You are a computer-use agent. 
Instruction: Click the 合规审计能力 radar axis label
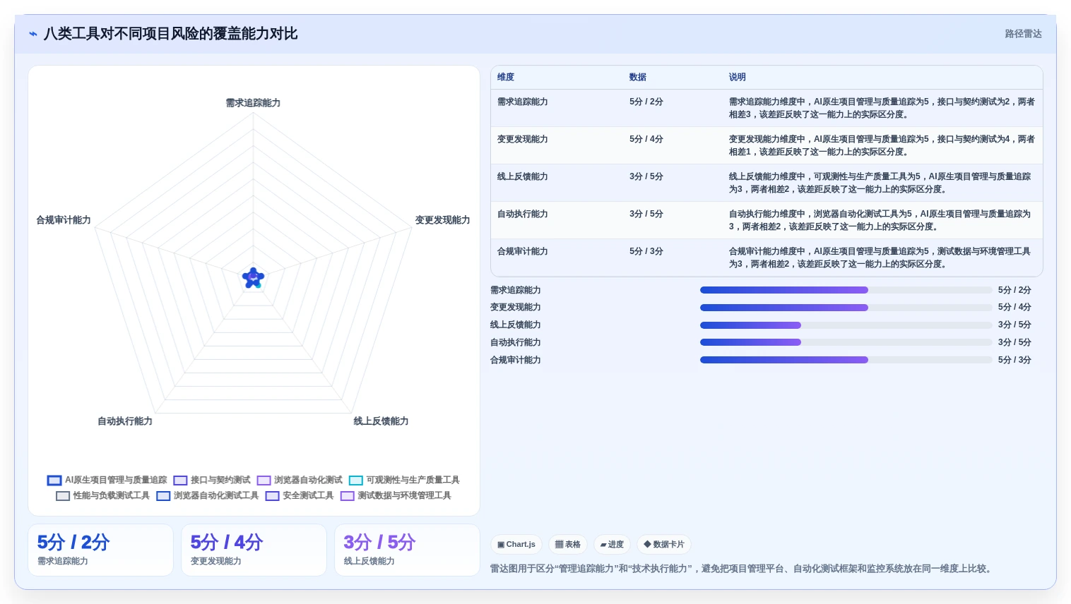[64, 220]
